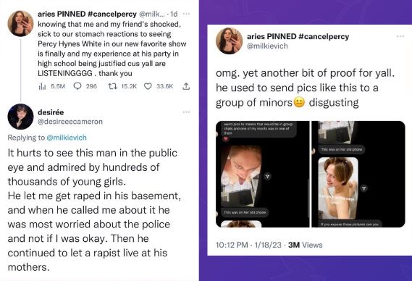The width and height of the screenshot is (412, 281).
Task: Click the 1d timestamp on top tweet
Action: [x=174, y=14]
